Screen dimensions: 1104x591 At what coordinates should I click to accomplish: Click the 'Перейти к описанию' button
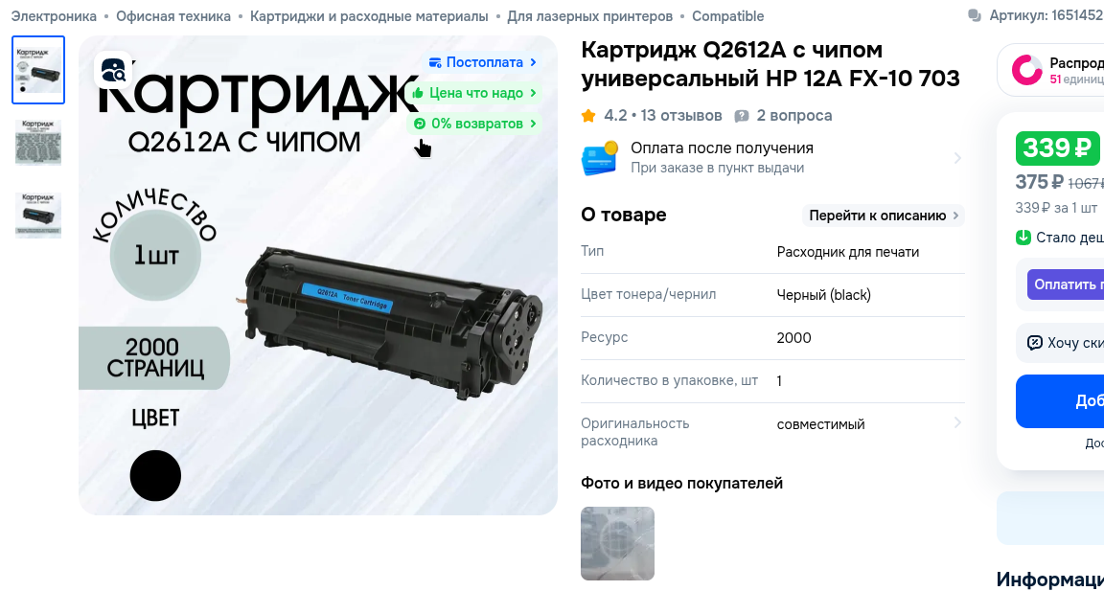pos(884,216)
